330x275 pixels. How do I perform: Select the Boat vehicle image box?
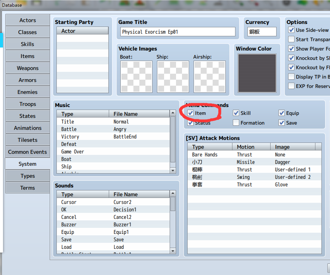[x=136, y=77]
